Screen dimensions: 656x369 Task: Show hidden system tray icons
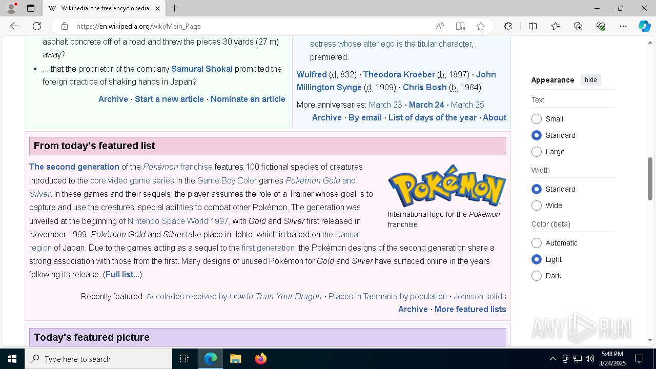click(552, 359)
